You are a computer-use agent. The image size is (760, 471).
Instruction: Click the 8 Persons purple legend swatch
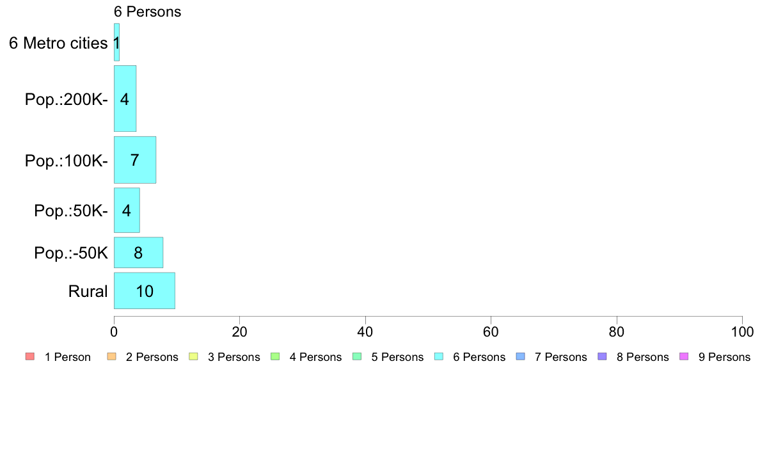(x=603, y=356)
